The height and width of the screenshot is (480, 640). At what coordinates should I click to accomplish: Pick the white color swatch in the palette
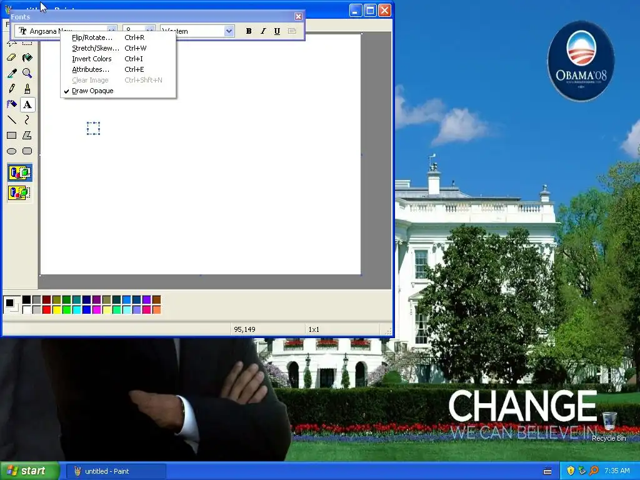26,310
